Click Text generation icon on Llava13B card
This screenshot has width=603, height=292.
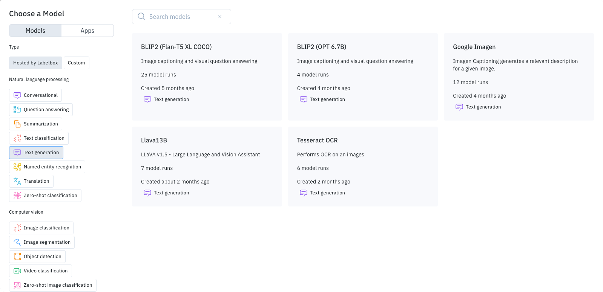(x=147, y=193)
